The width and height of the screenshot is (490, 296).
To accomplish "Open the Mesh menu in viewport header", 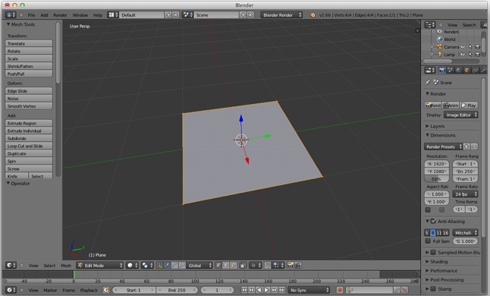I will click(66, 266).
